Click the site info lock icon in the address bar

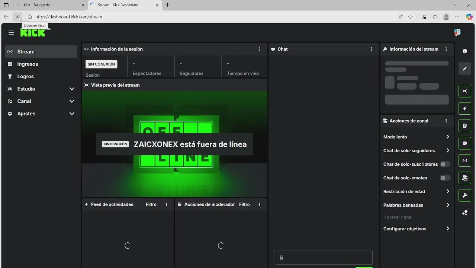click(x=30, y=17)
